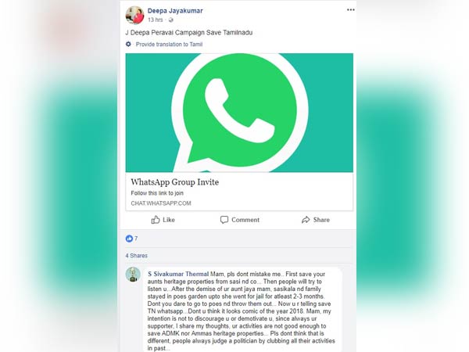
Task: Toggle Like on the post
Action: click(163, 220)
